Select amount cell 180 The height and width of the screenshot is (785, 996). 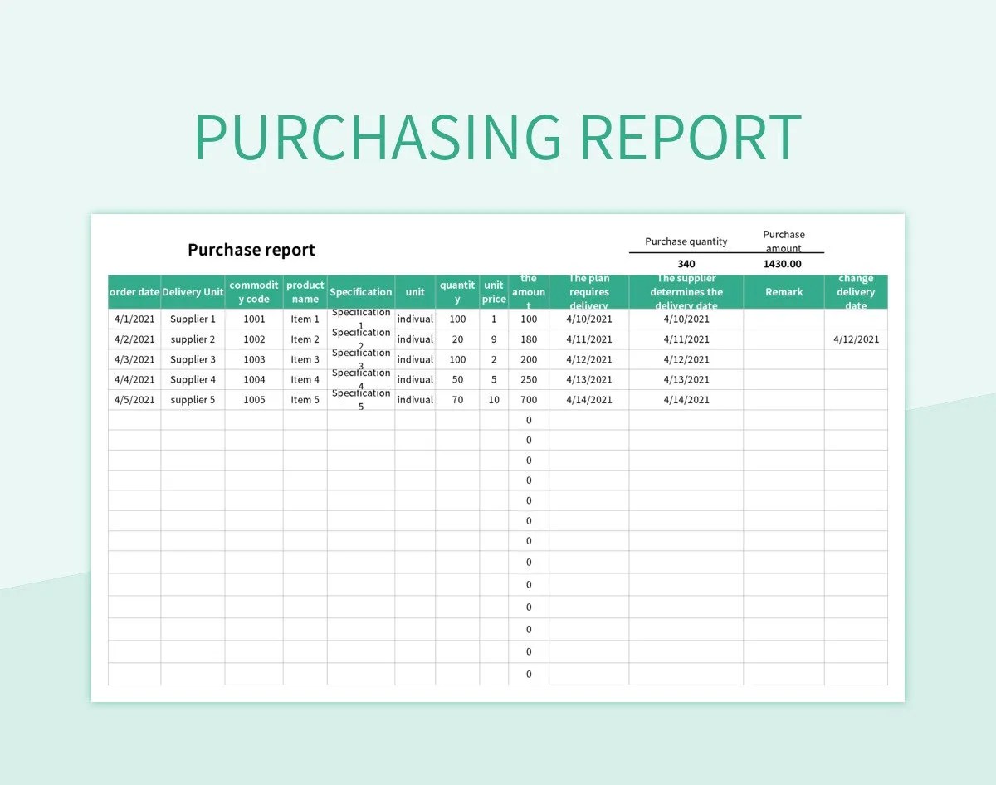529,339
